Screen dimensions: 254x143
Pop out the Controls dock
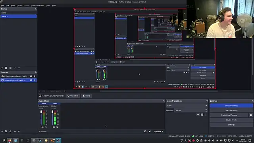click(252, 101)
